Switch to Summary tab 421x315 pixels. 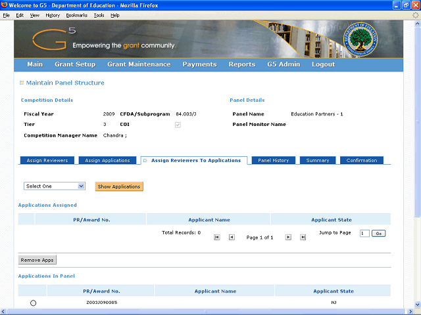point(318,160)
